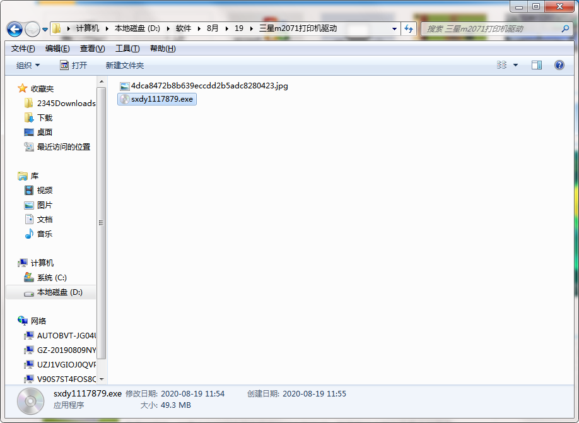Select 8月 in the address breadcrumb

tap(213, 28)
